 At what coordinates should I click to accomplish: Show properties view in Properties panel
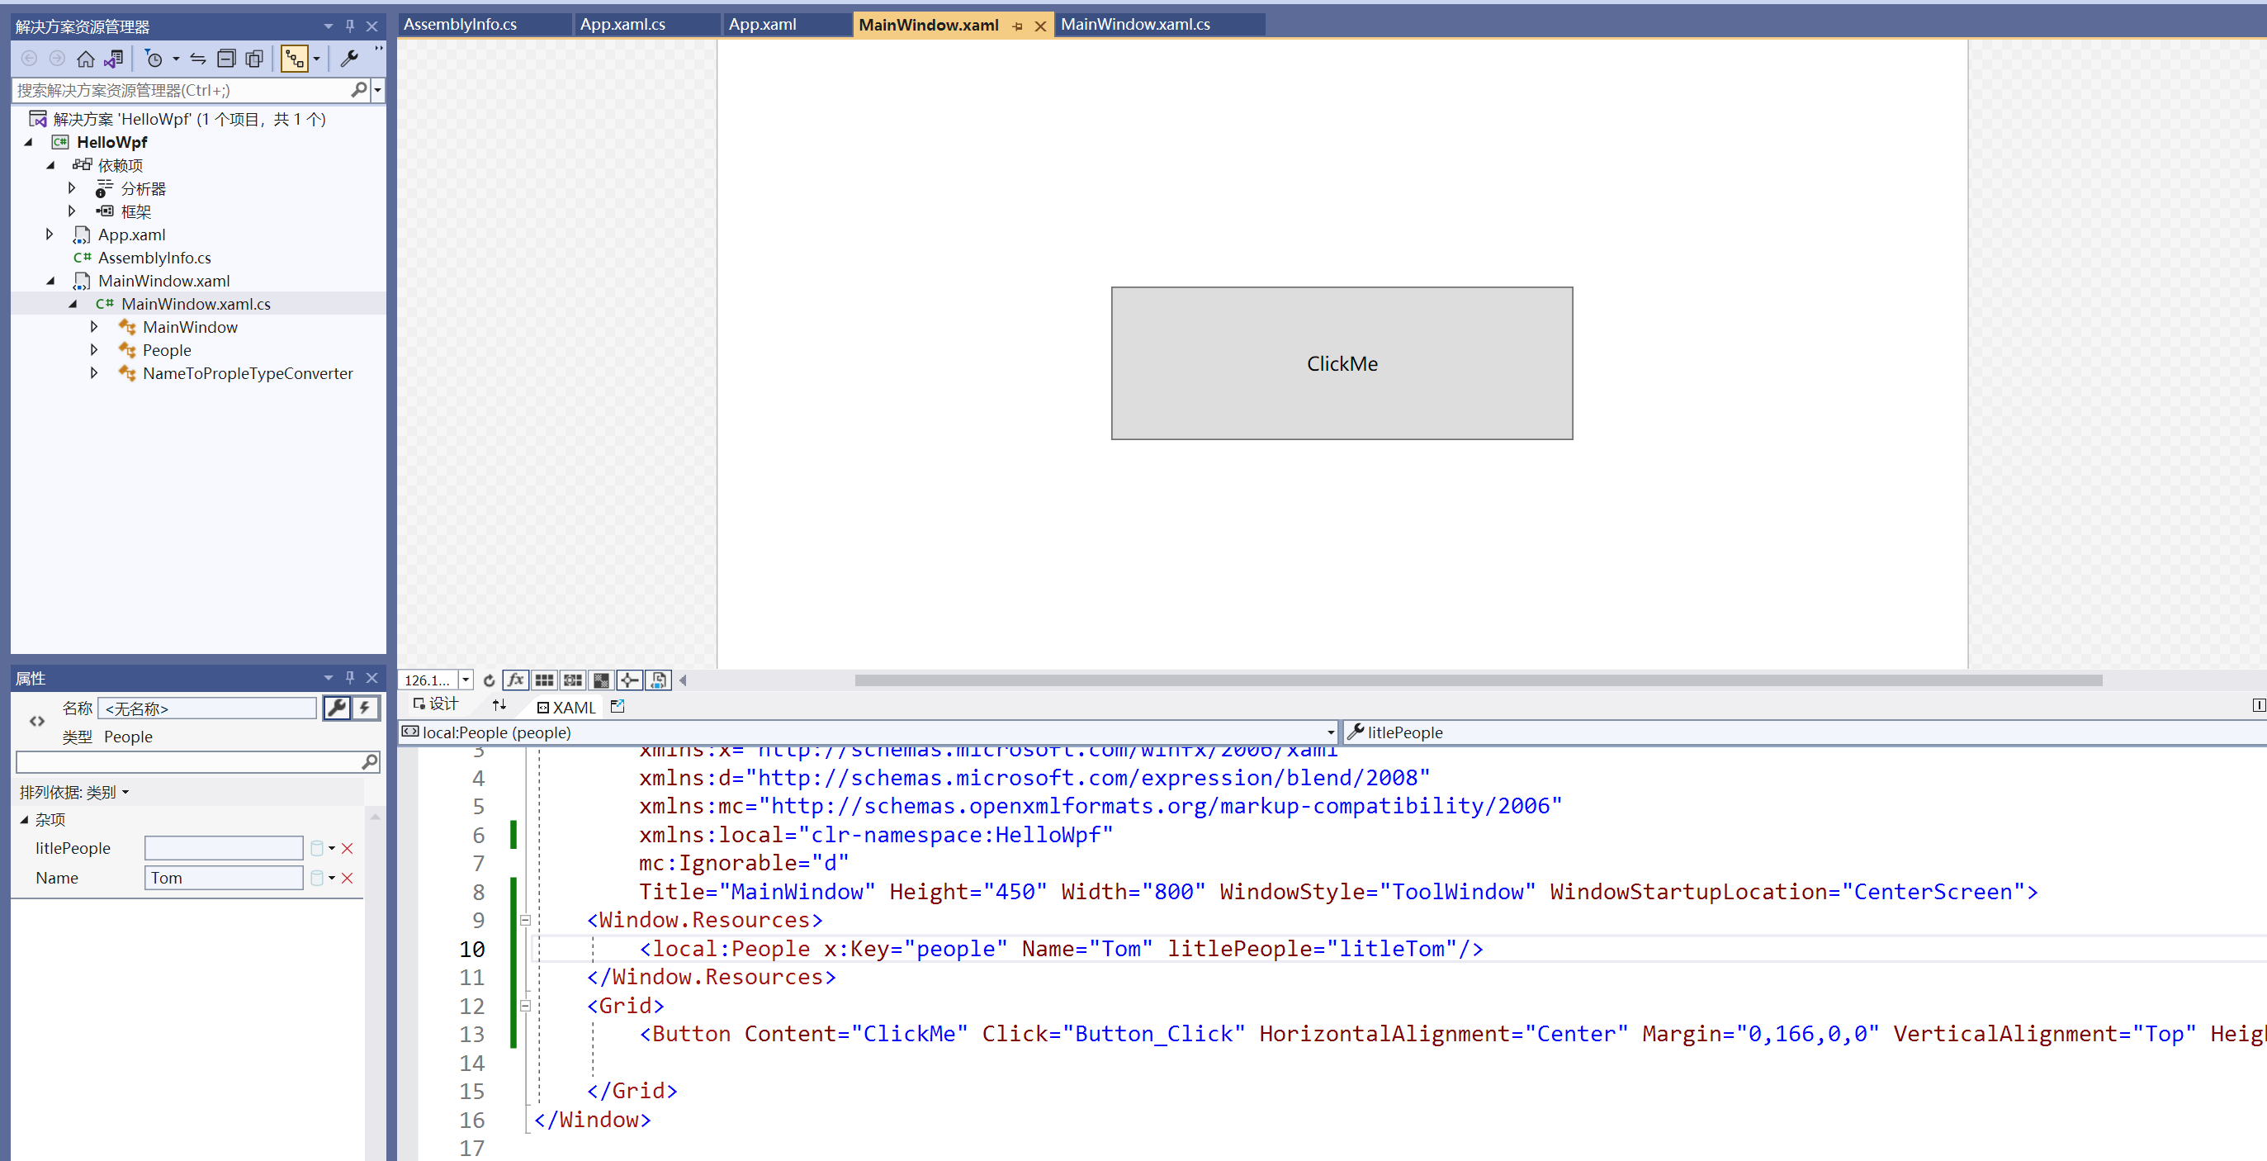337,708
